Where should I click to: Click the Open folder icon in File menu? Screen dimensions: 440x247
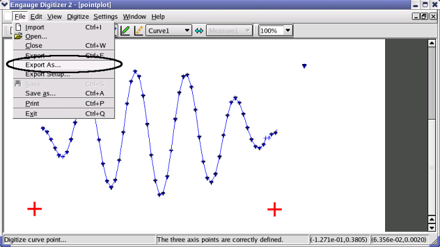(18, 36)
